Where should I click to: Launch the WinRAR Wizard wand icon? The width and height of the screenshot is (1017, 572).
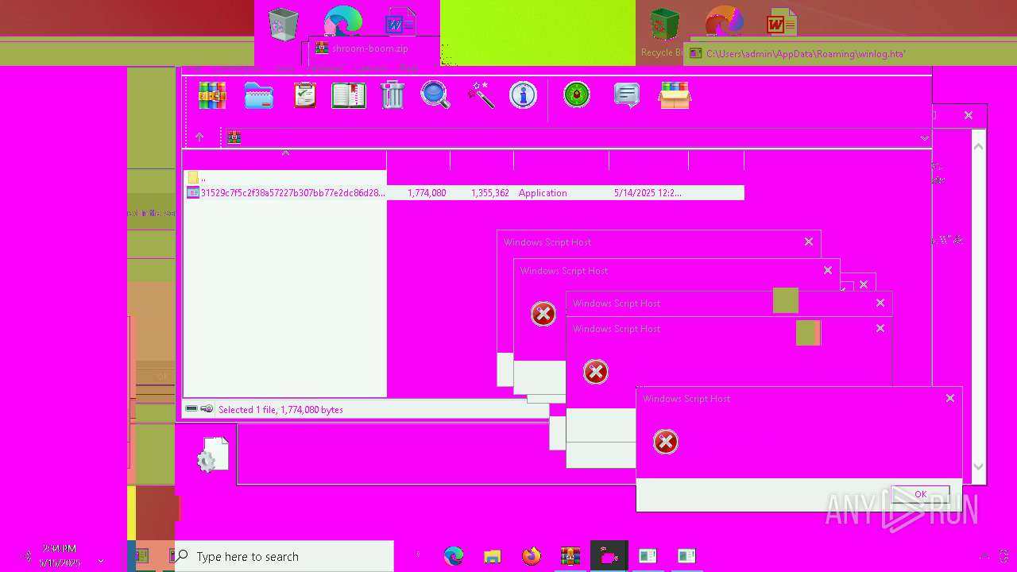481,96
